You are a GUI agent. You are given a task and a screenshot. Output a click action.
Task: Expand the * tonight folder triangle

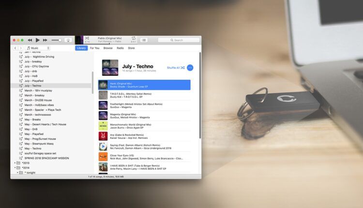17,173
